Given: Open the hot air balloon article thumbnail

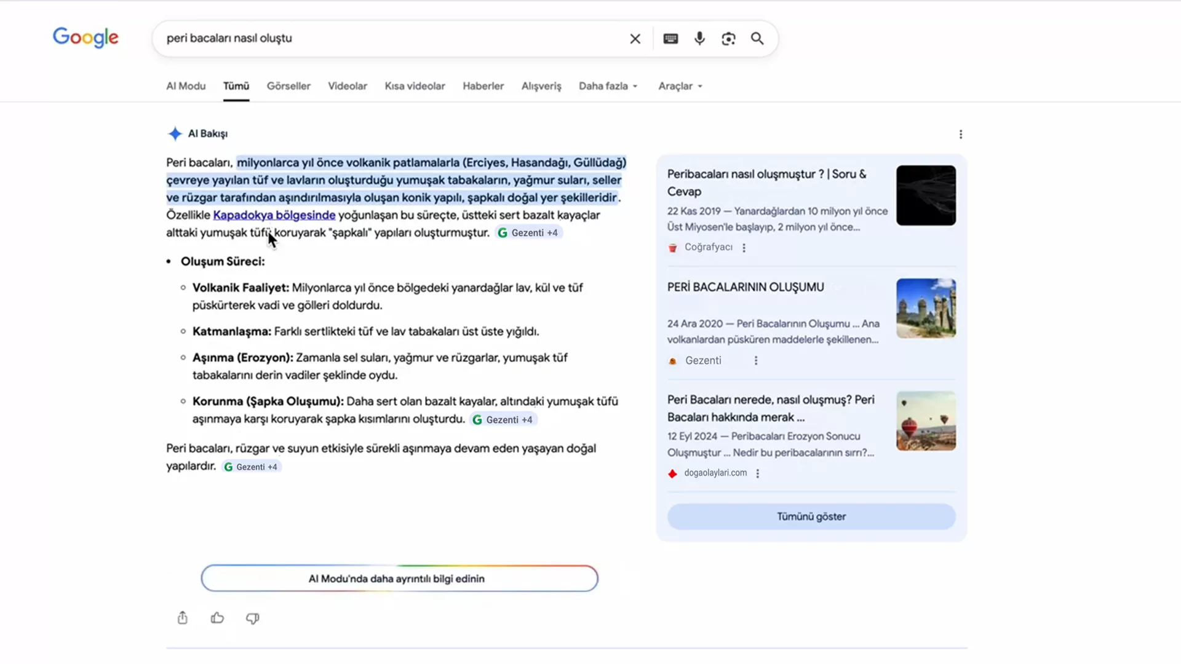Looking at the screenshot, I should (x=926, y=421).
